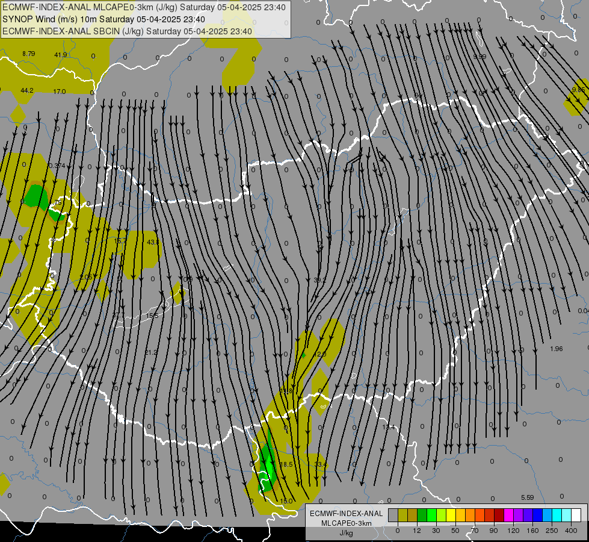Viewport: 589px width, 542px height.
Task: Click the legend tick label 250
Action: [552, 531]
